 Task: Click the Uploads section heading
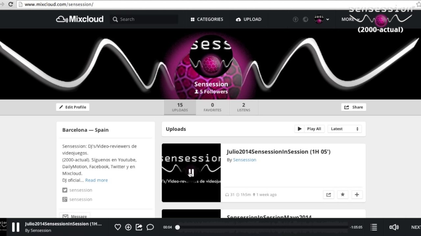click(x=176, y=129)
